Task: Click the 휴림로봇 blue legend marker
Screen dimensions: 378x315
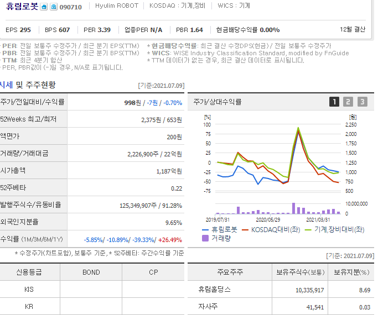Action: 205,230
